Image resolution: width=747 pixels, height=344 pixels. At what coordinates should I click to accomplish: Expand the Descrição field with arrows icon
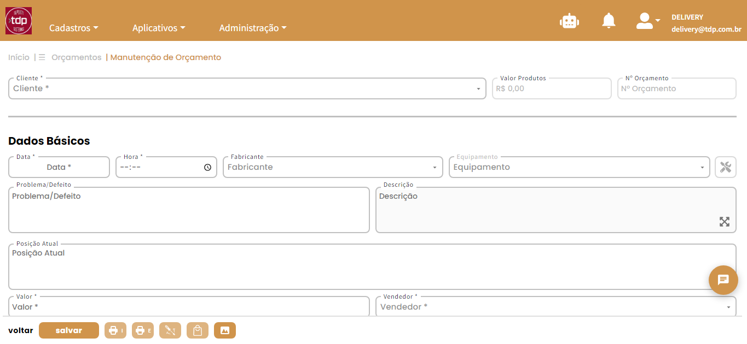[x=725, y=222]
